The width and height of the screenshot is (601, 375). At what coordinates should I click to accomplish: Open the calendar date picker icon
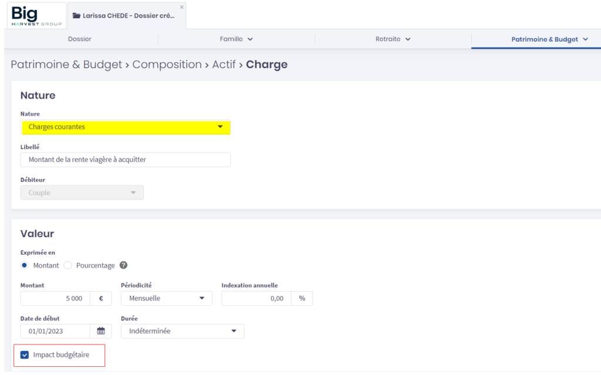click(x=101, y=331)
